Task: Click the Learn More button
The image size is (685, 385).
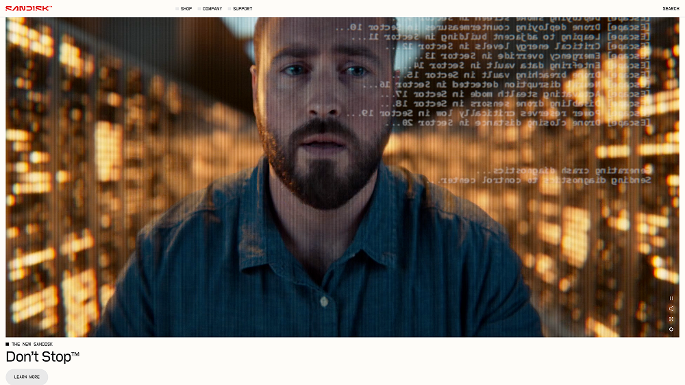Action: coord(27,377)
